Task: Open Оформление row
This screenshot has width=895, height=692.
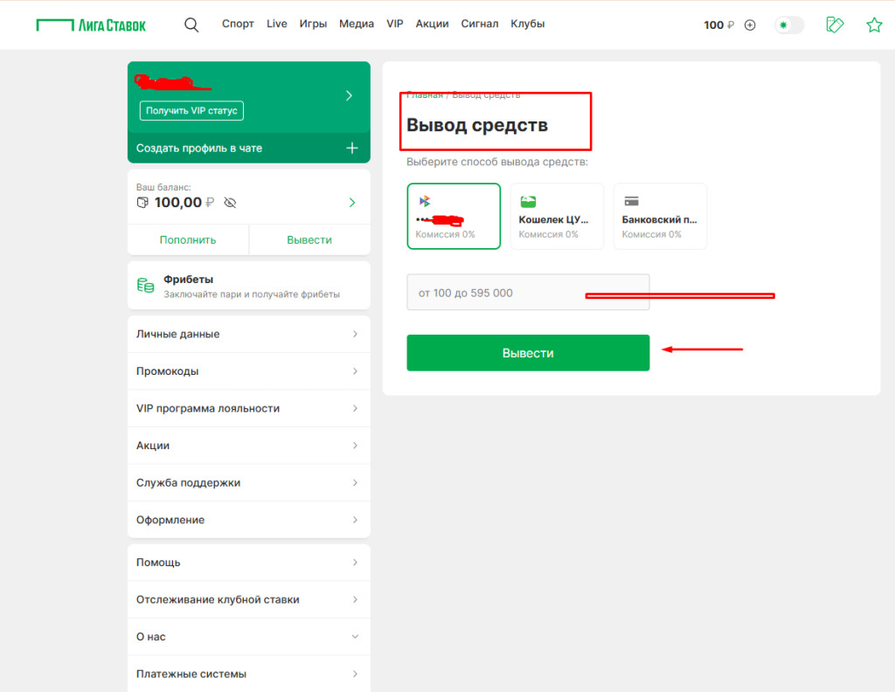Action: pyautogui.click(x=249, y=520)
